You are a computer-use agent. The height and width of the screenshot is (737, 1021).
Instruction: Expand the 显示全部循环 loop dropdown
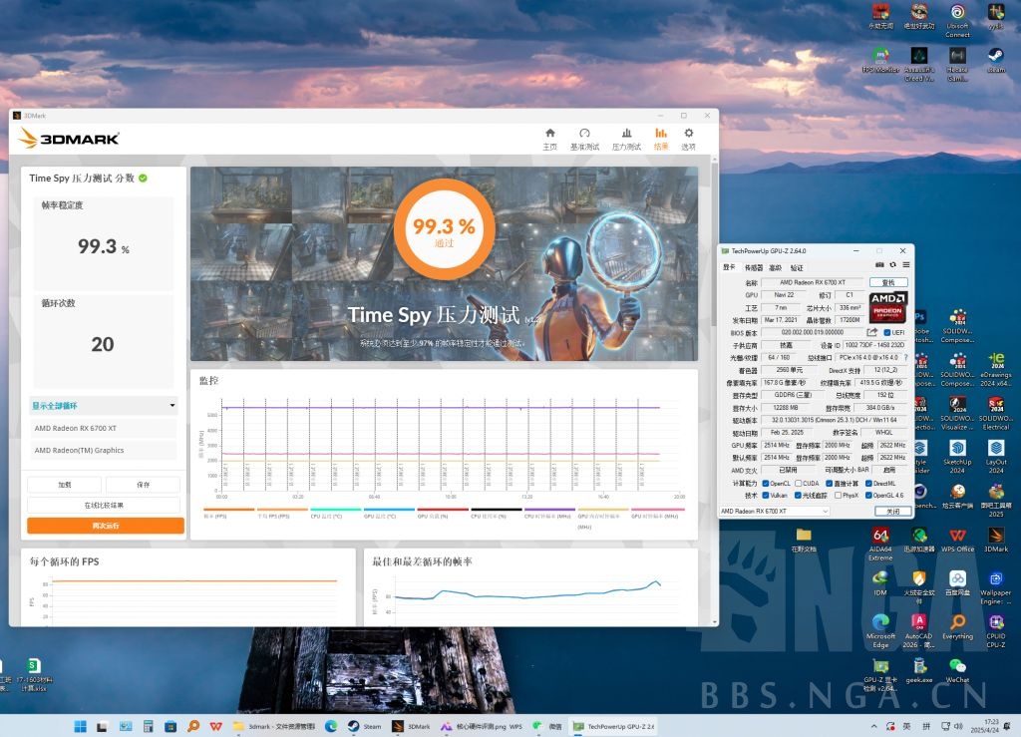click(x=104, y=406)
